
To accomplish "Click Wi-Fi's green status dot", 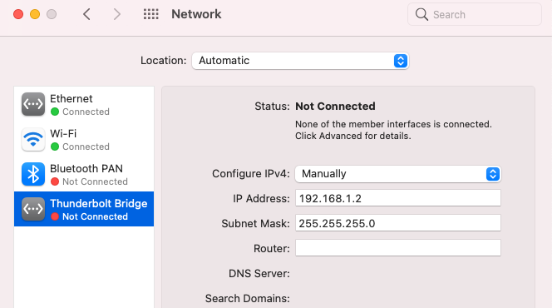I will (x=55, y=147).
